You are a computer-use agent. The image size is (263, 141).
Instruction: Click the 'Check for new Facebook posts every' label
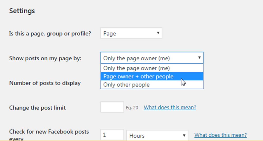click(x=49, y=132)
